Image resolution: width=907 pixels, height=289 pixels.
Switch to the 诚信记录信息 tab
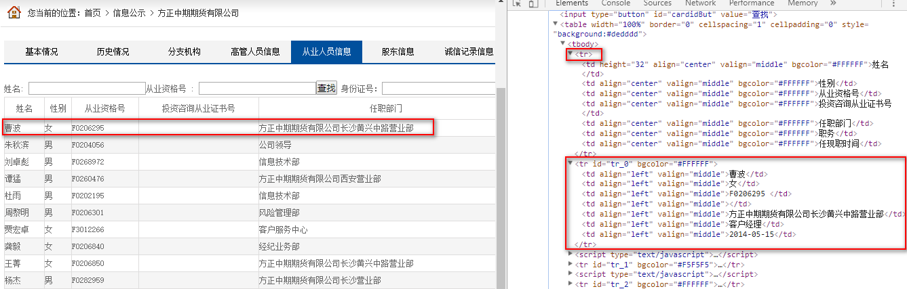click(469, 52)
